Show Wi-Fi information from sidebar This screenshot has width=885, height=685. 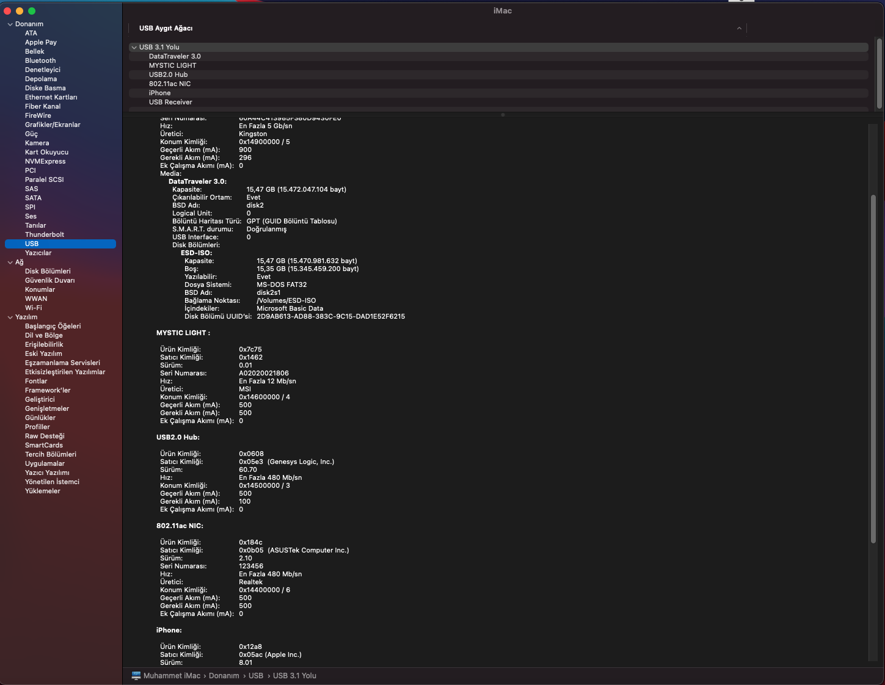[34, 308]
